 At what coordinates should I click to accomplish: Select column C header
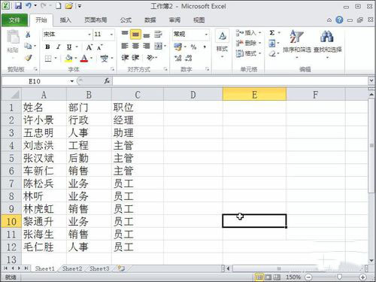(138, 95)
